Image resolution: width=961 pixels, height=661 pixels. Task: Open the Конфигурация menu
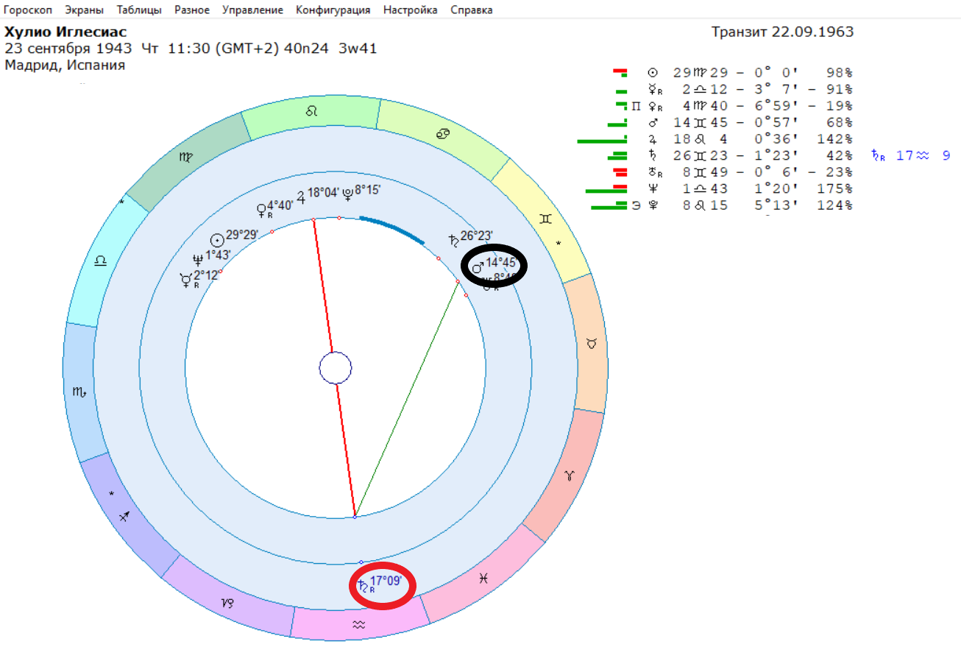coord(333,10)
